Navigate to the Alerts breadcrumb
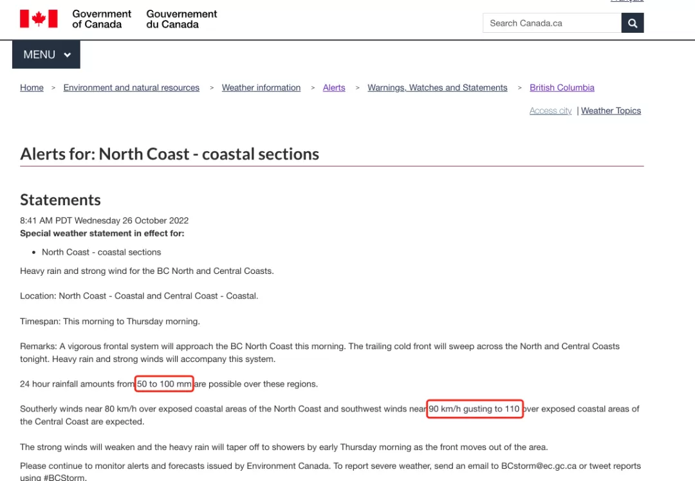The image size is (695, 481). [x=334, y=87]
